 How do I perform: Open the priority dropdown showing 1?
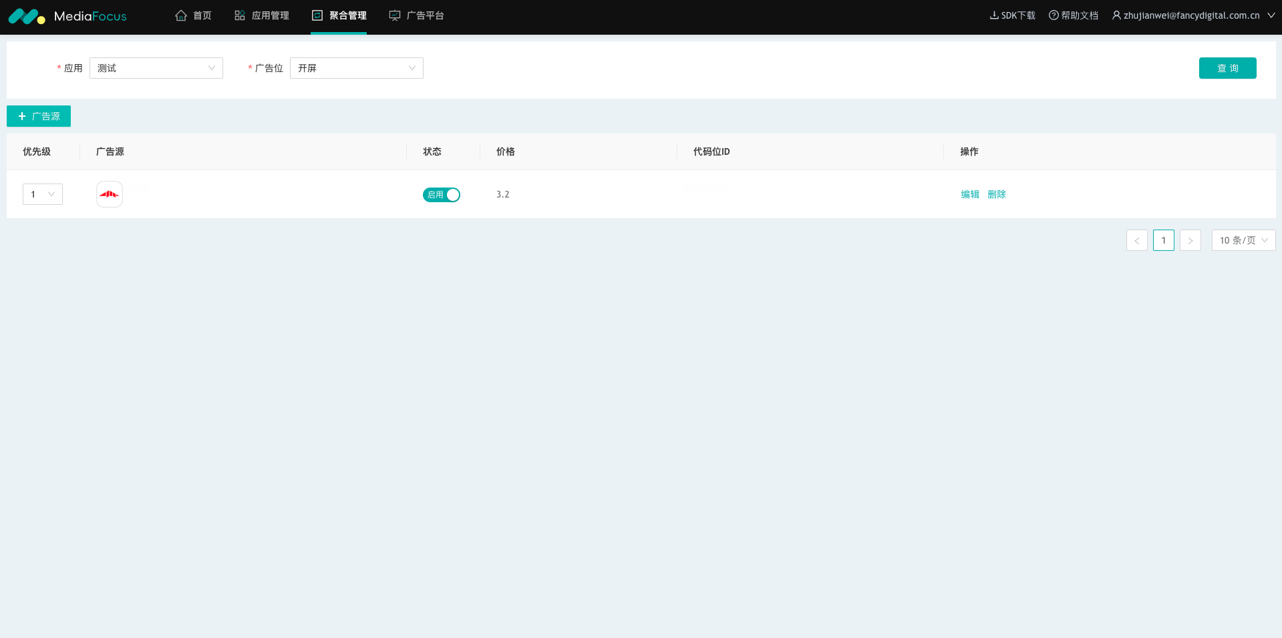pyautogui.click(x=43, y=194)
